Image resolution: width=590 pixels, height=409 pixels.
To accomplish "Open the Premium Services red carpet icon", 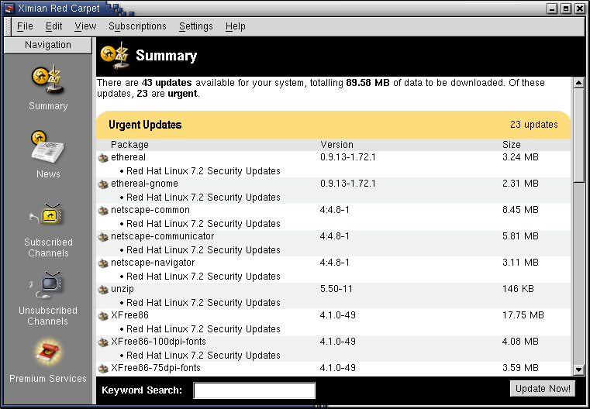I will tap(47, 353).
